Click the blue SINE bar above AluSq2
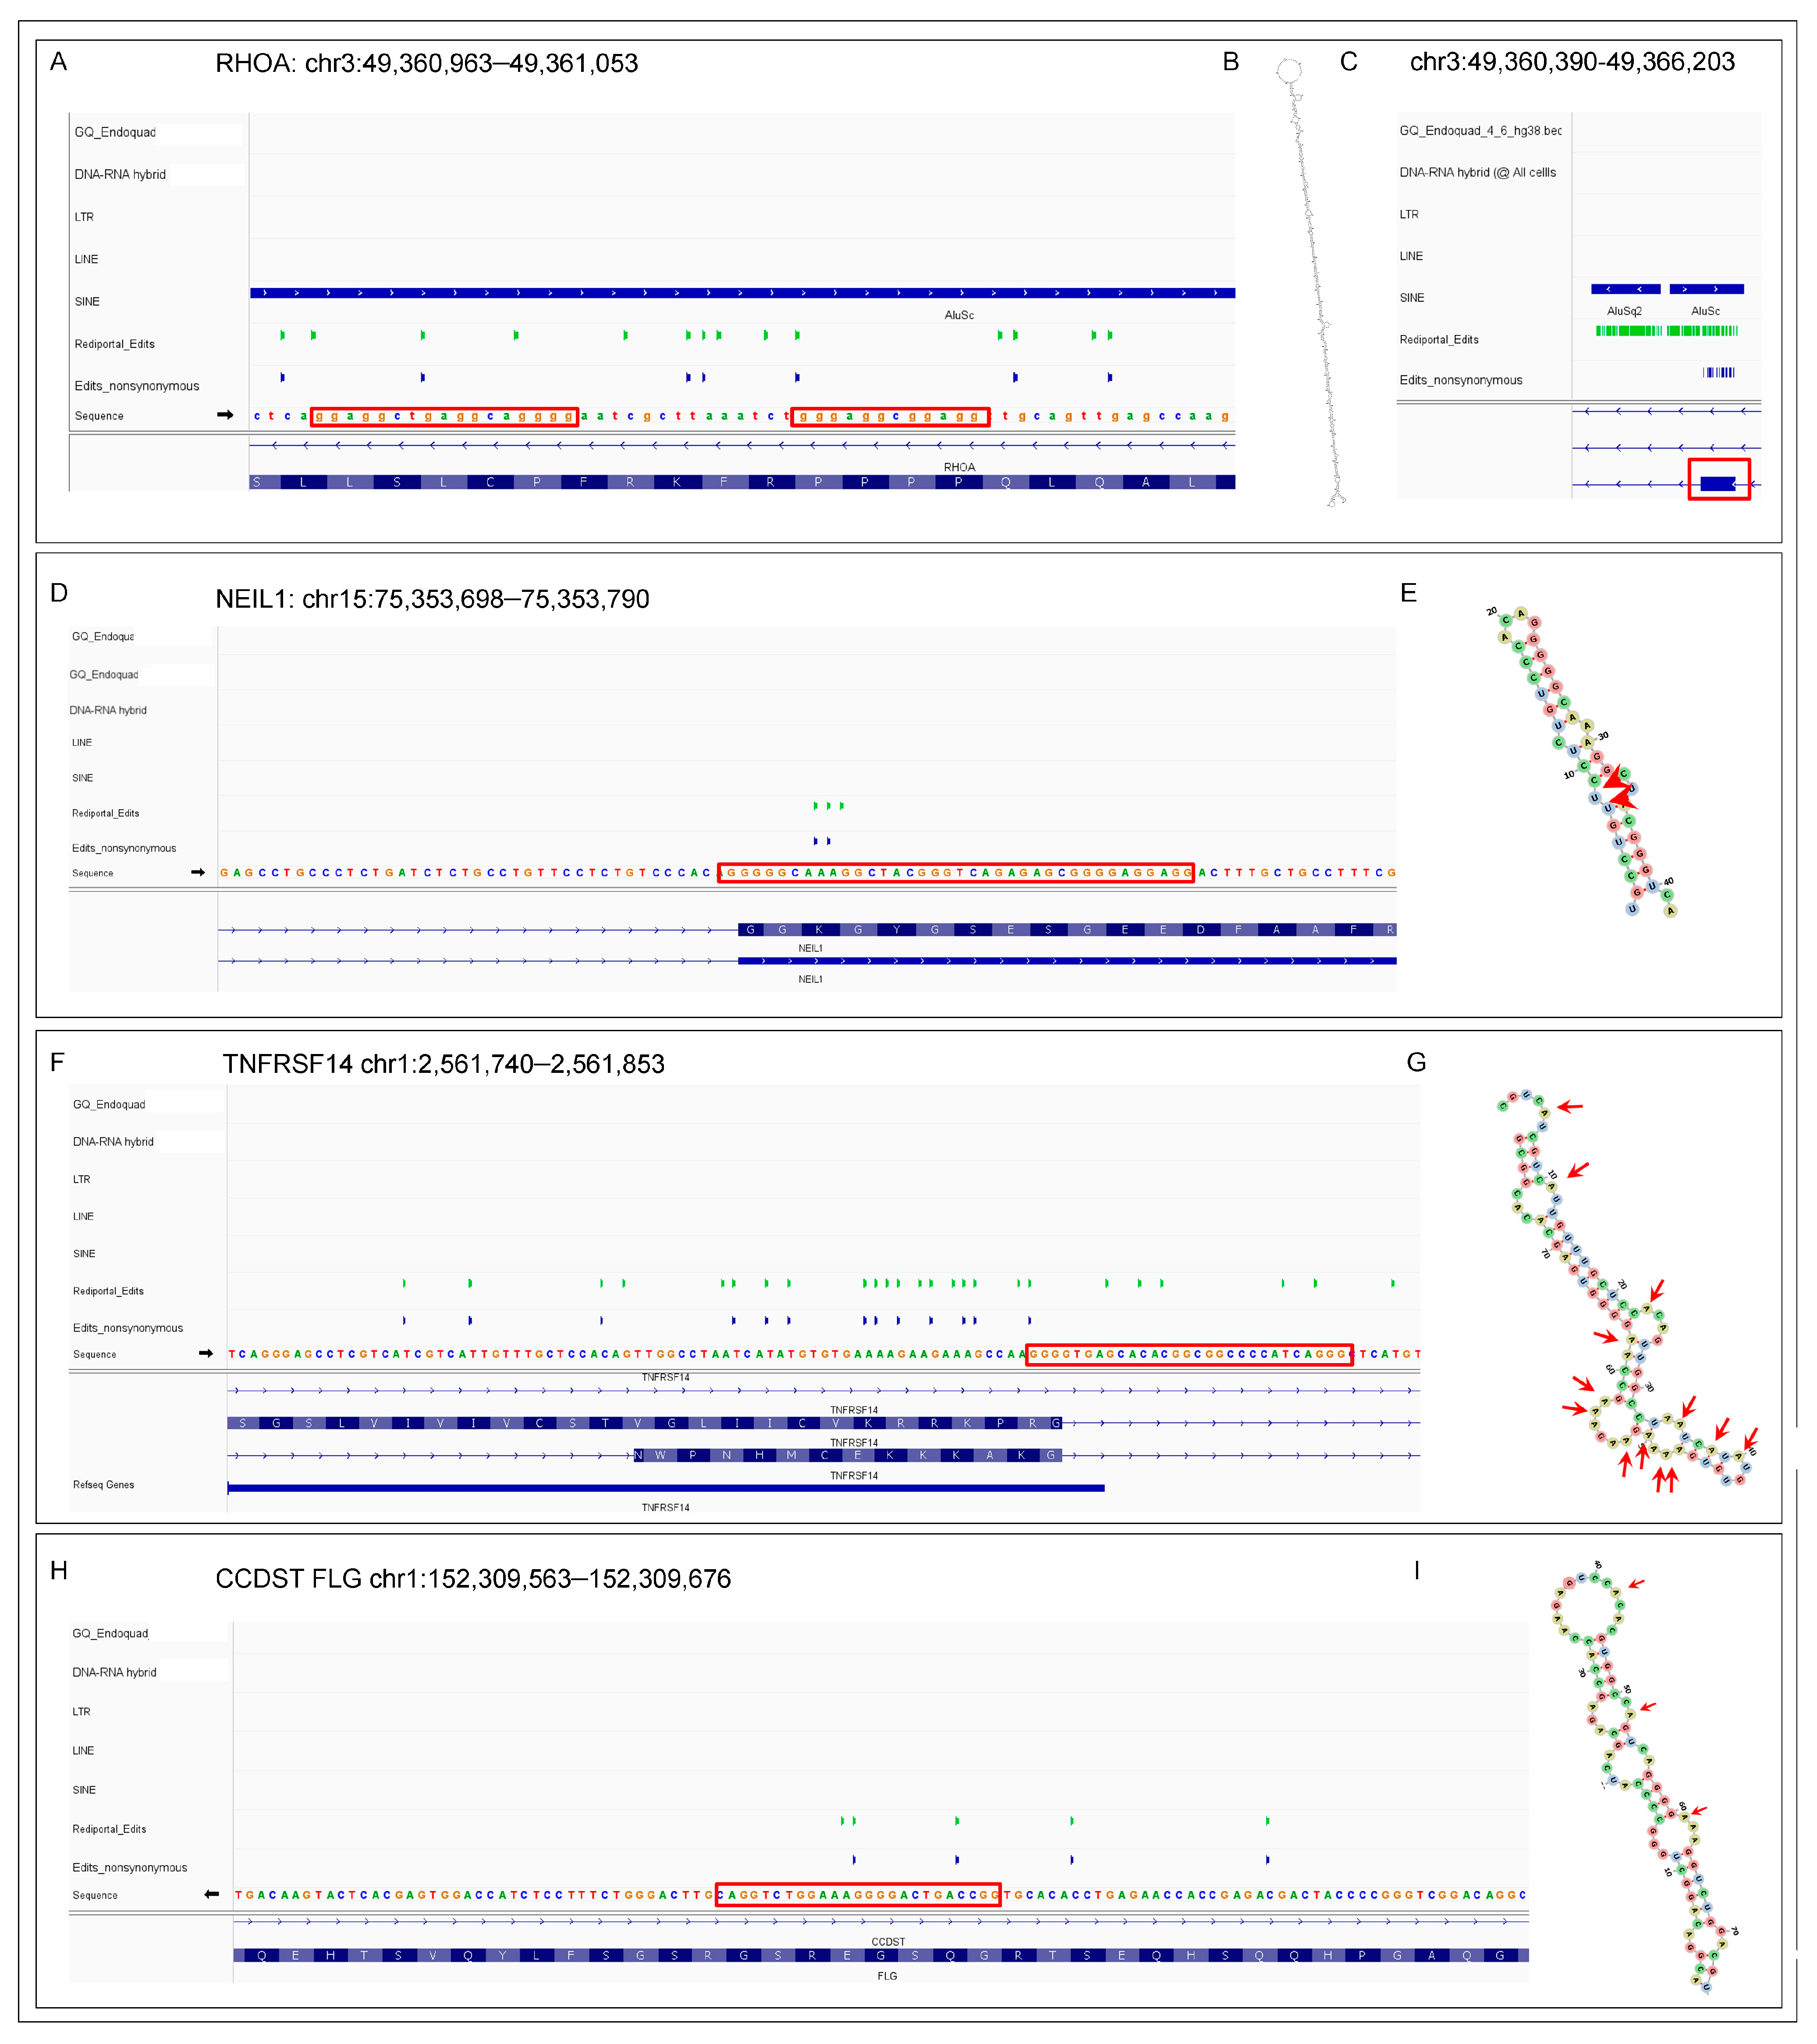Screen dimensions: 1817x2044 [1626, 289]
